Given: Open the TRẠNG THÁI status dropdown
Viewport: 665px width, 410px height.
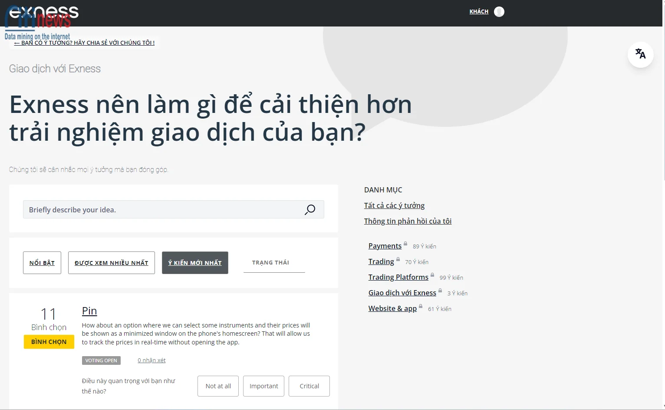Looking at the screenshot, I should click(x=274, y=262).
